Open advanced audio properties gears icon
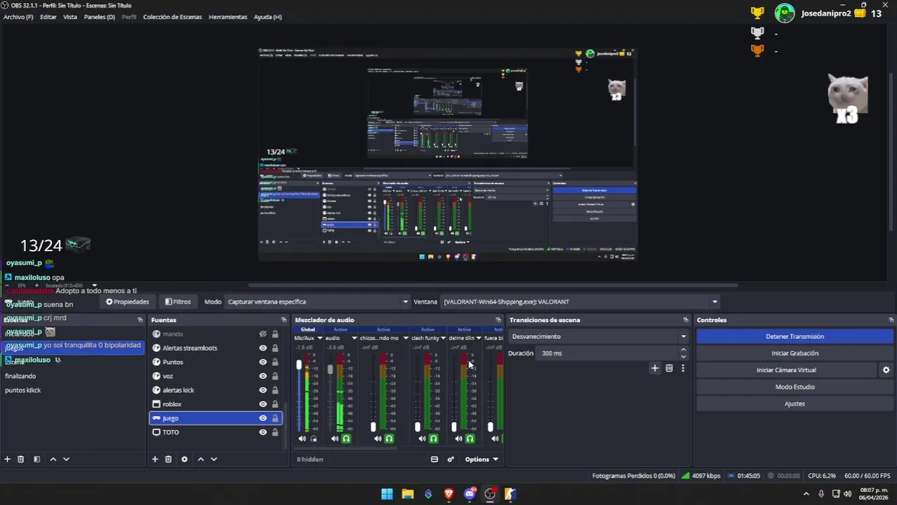 pyautogui.click(x=451, y=459)
